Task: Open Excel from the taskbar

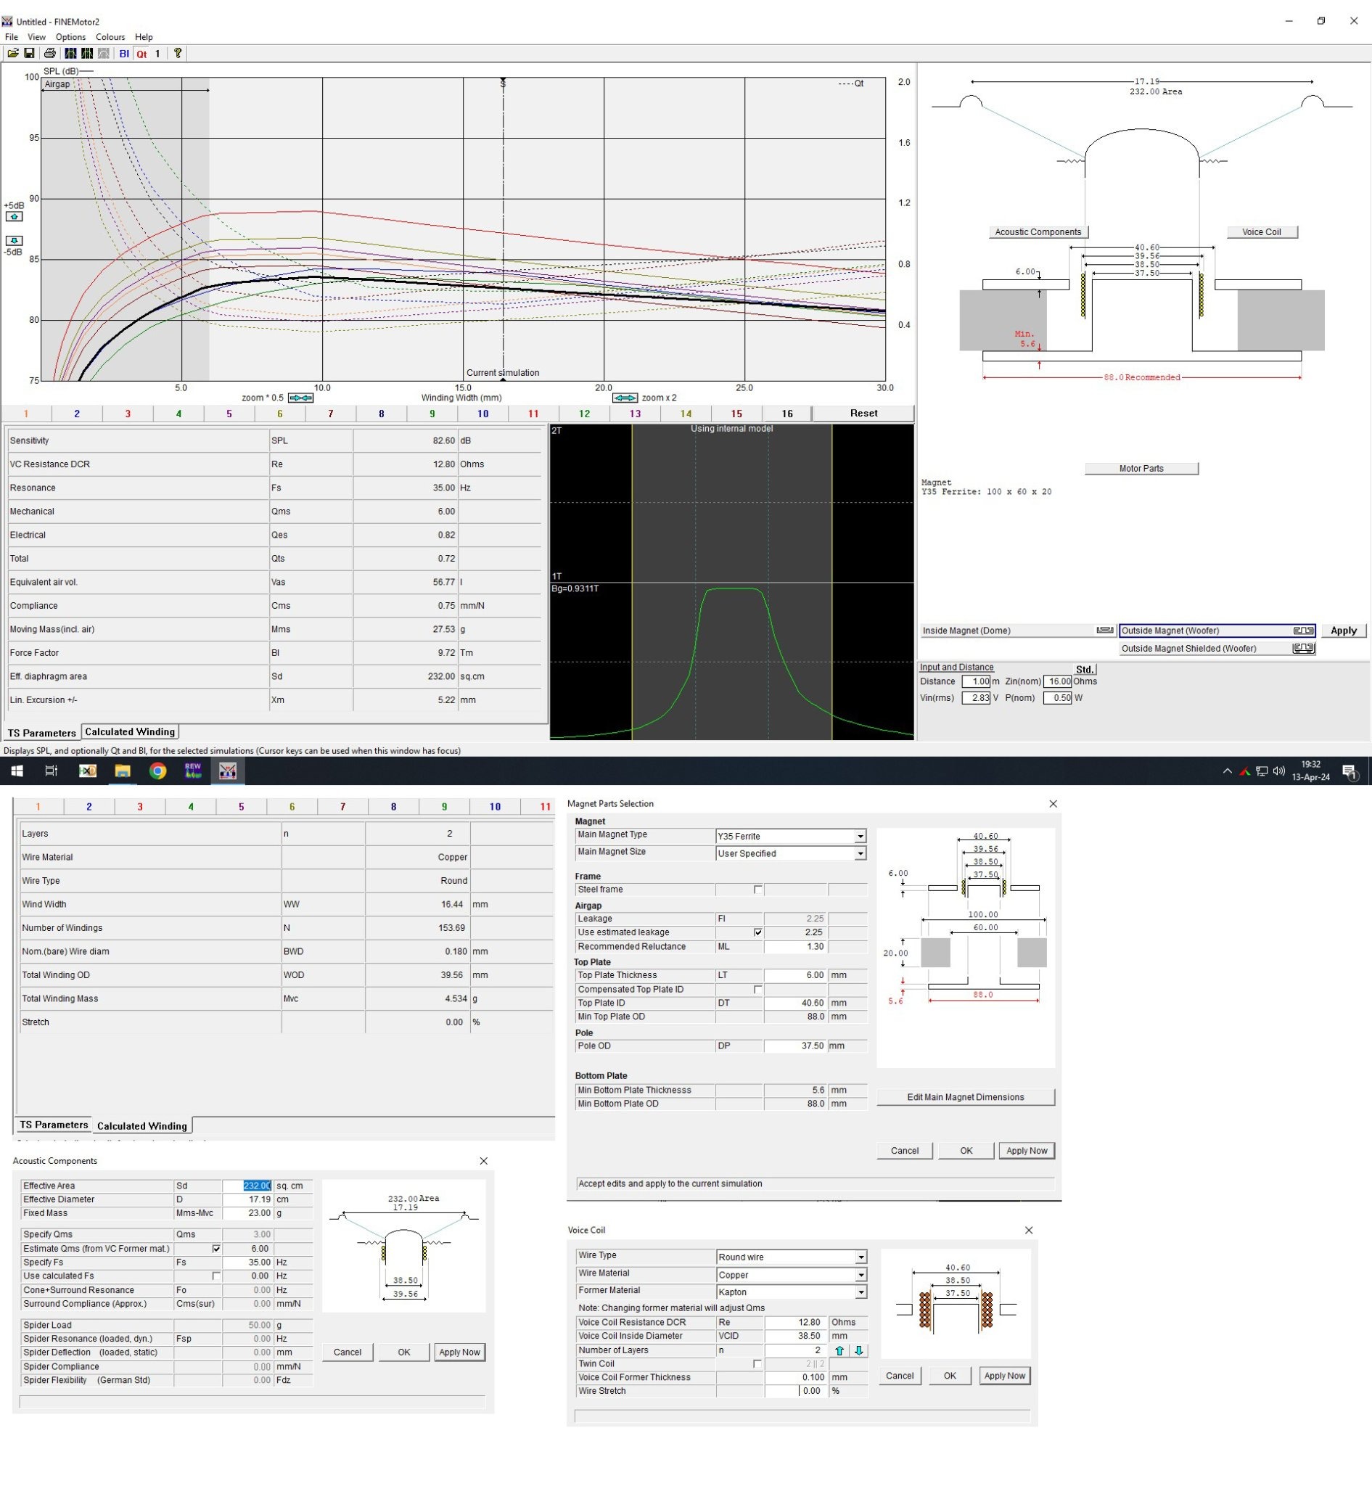Action: click(87, 771)
